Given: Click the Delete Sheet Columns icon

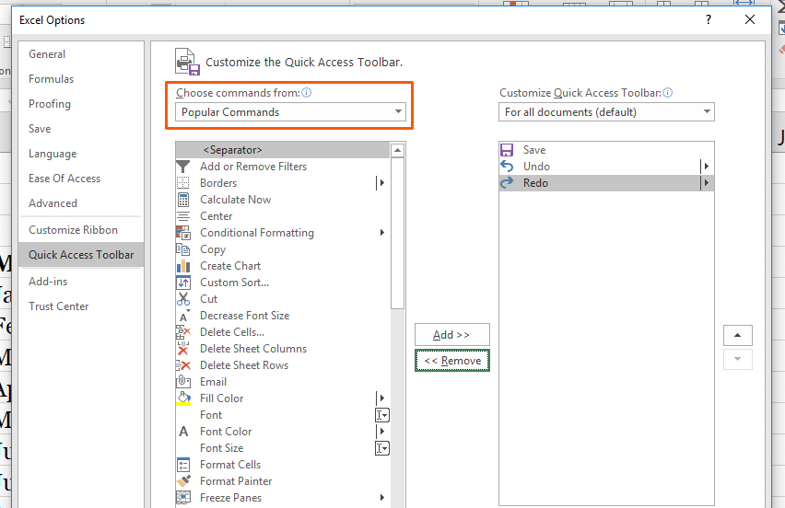Looking at the screenshot, I should coord(183,349).
